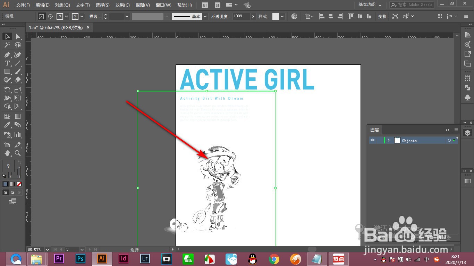Pick the Shaper tool
The height and width of the screenshot is (266, 474).
pos(7,80)
